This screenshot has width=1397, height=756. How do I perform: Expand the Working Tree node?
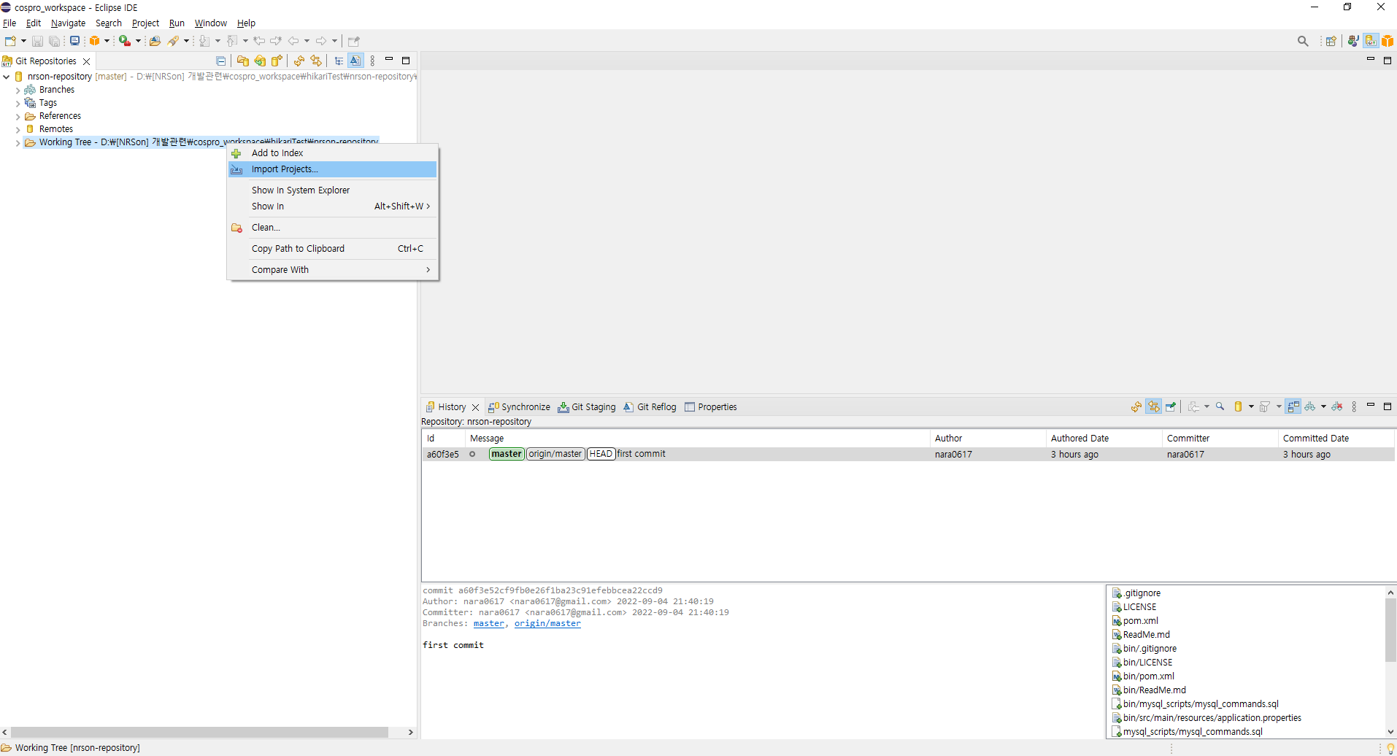[x=18, y=143]
